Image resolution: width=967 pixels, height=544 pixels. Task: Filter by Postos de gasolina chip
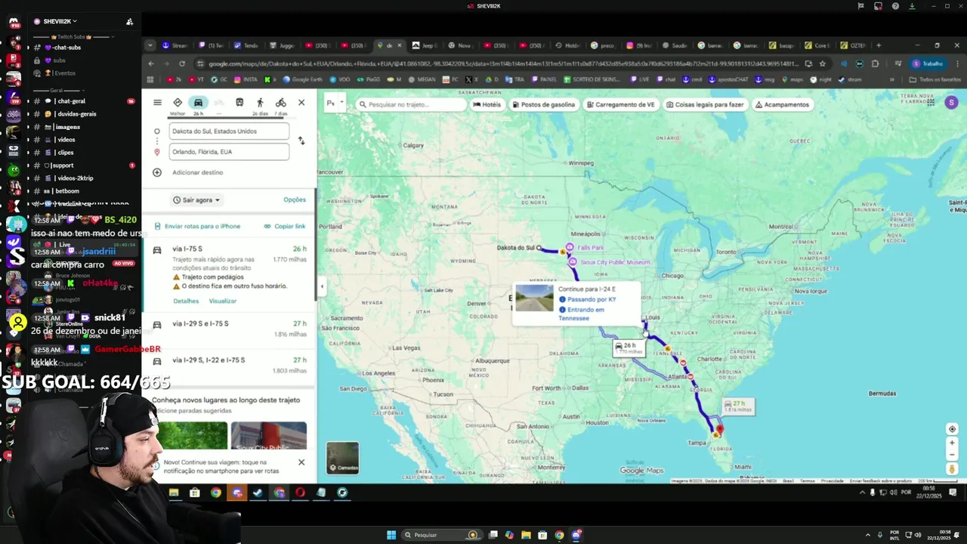point(544,104)
